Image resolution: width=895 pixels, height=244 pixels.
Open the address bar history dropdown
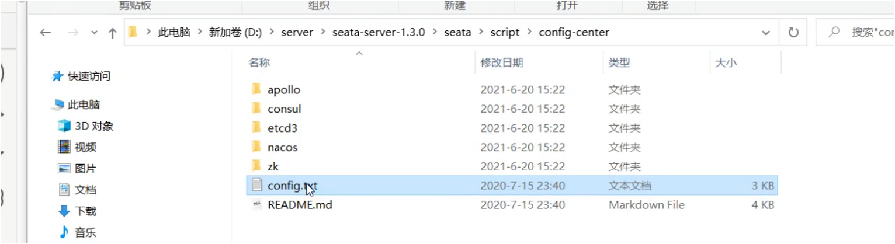coord(766,33)
